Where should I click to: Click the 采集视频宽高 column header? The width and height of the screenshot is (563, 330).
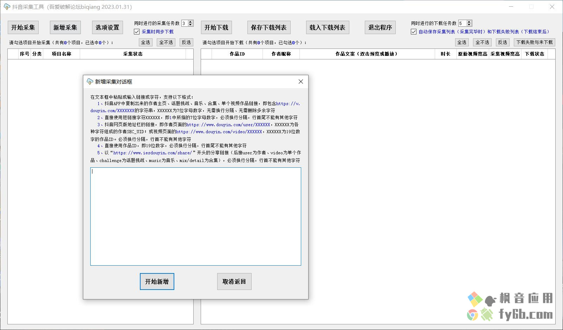[505, 54]
